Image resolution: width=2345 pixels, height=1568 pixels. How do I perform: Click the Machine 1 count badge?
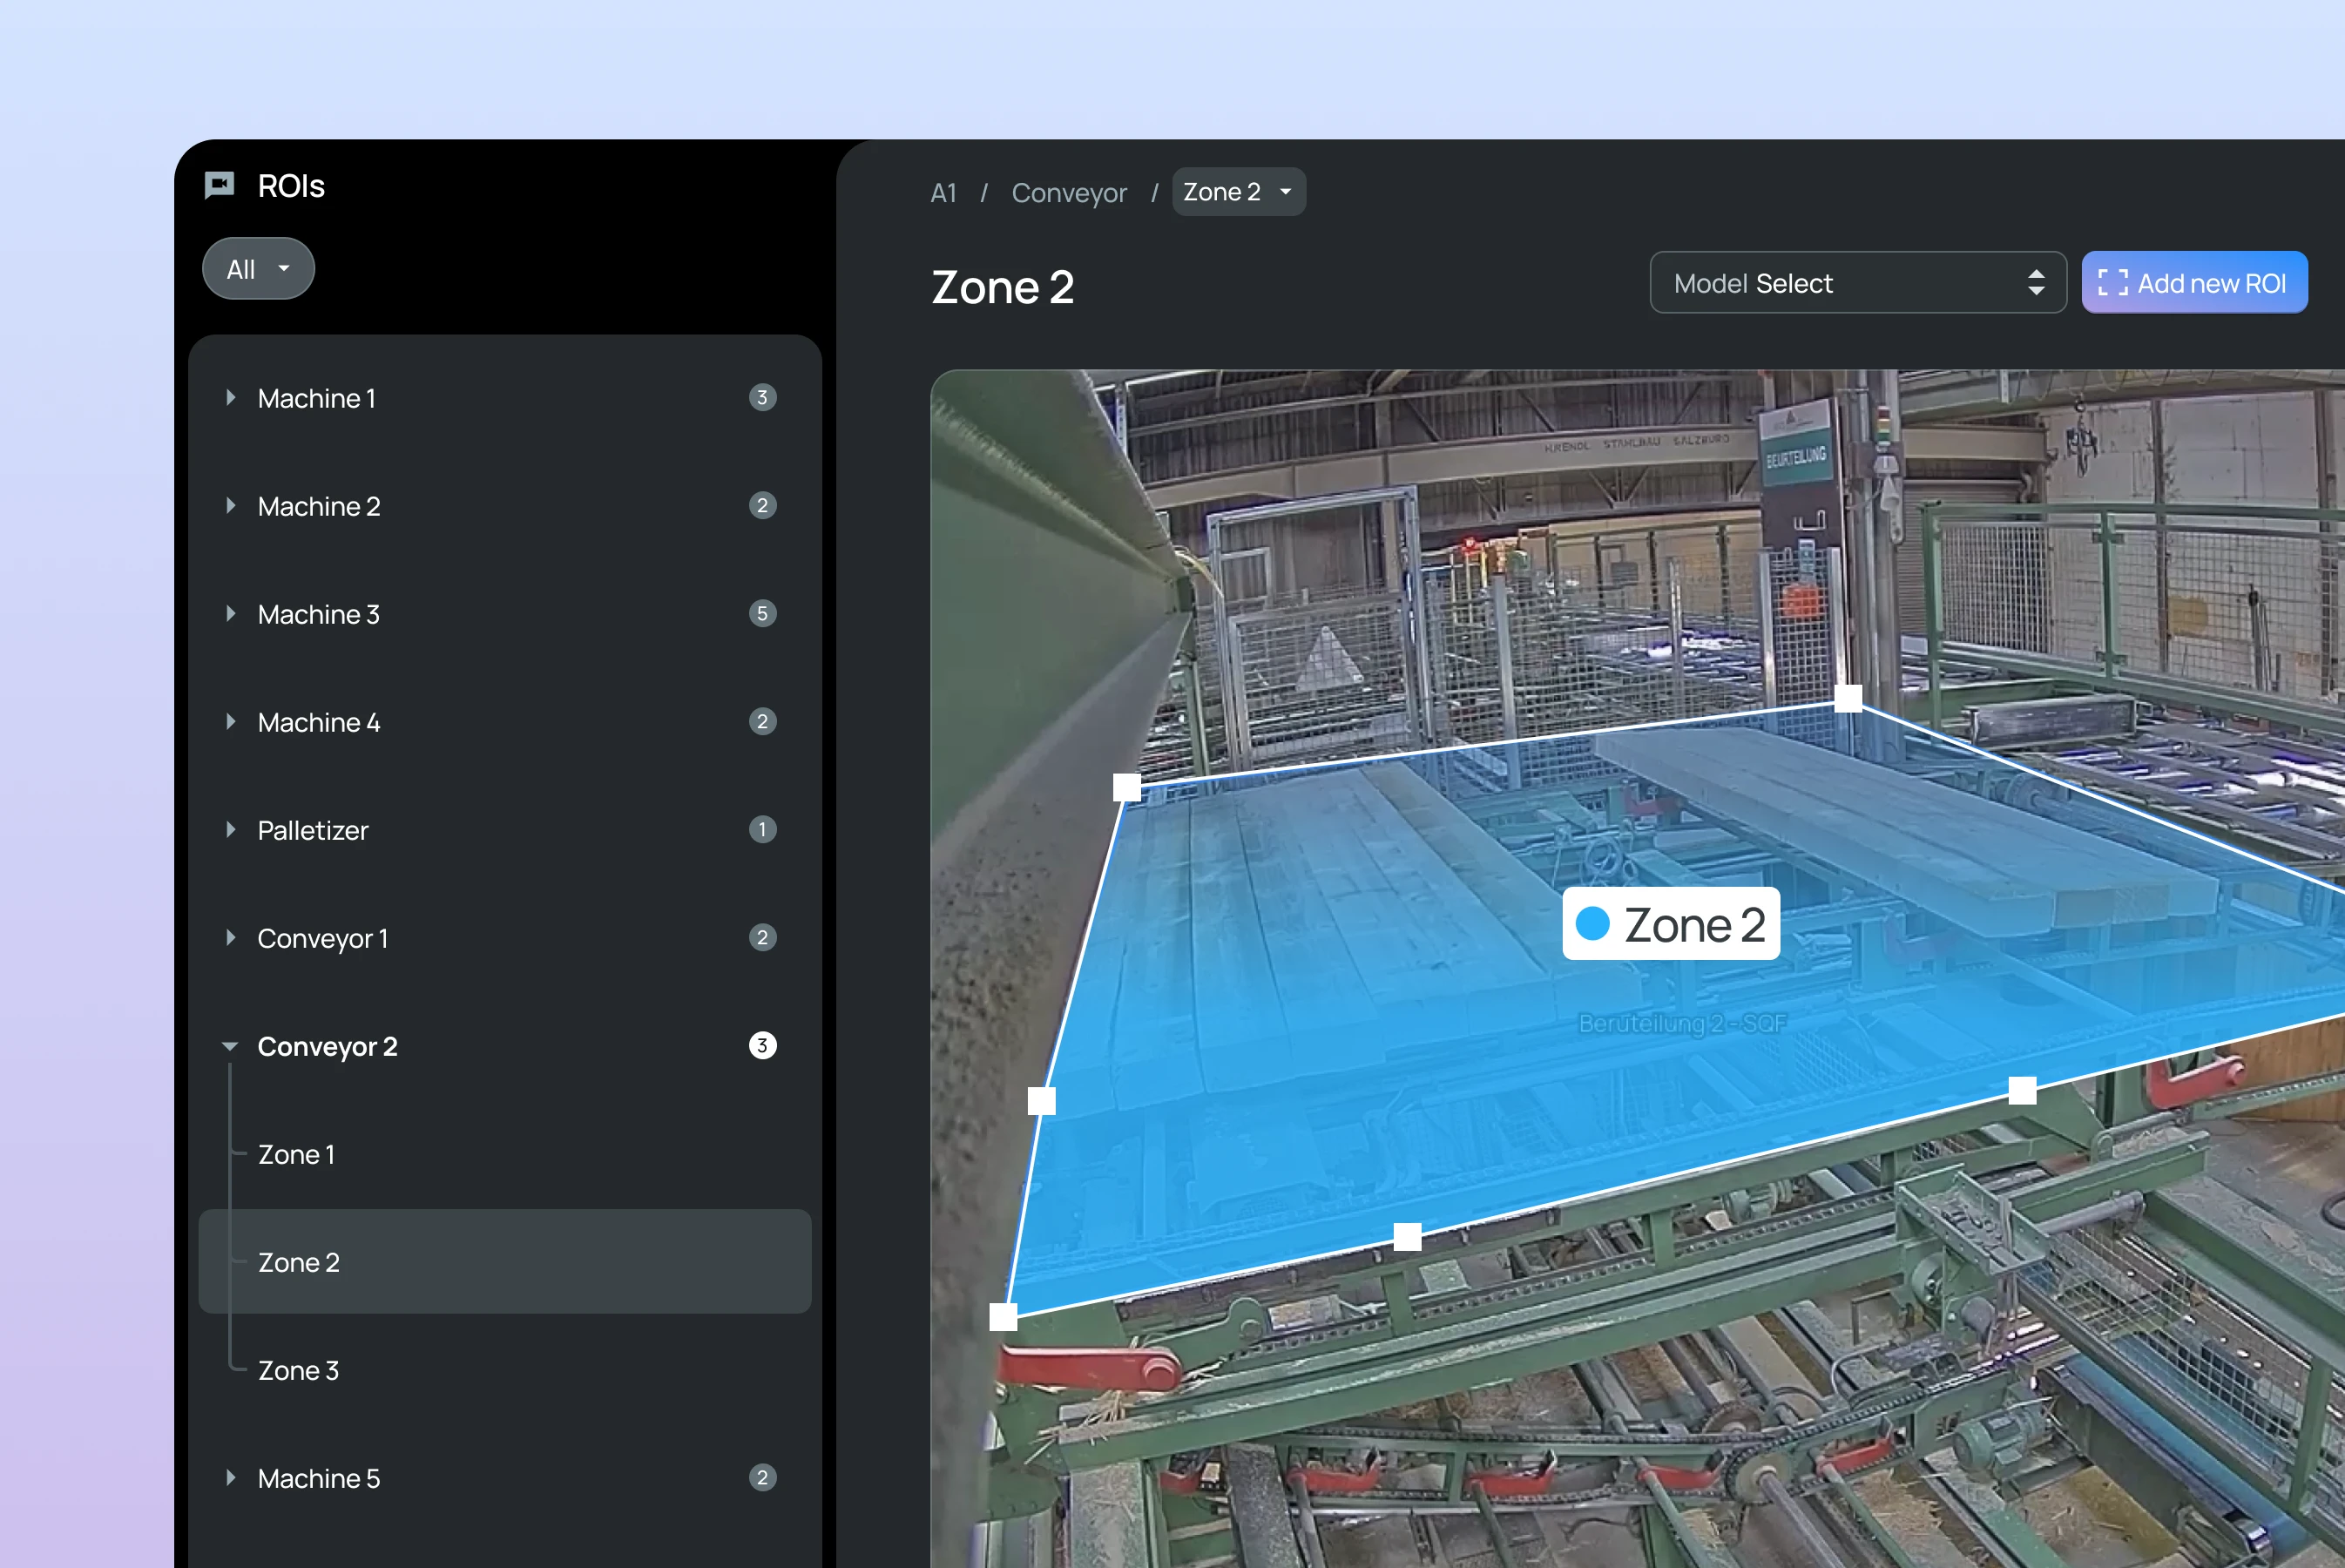point(762,397)
